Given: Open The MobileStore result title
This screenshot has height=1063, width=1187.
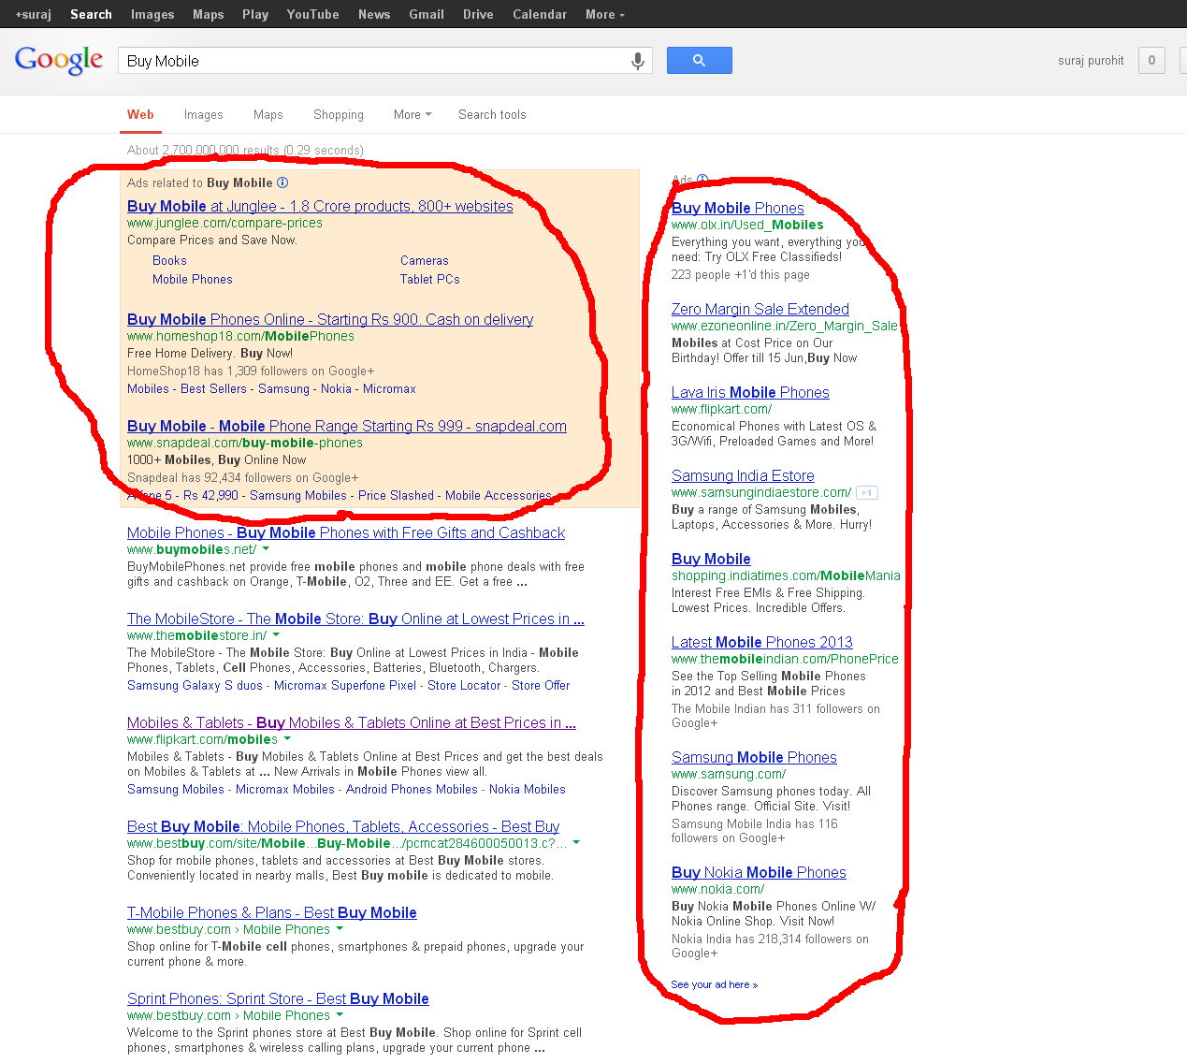Looking at the screenshot, I should pyautogui.click(x=355, y=619).
